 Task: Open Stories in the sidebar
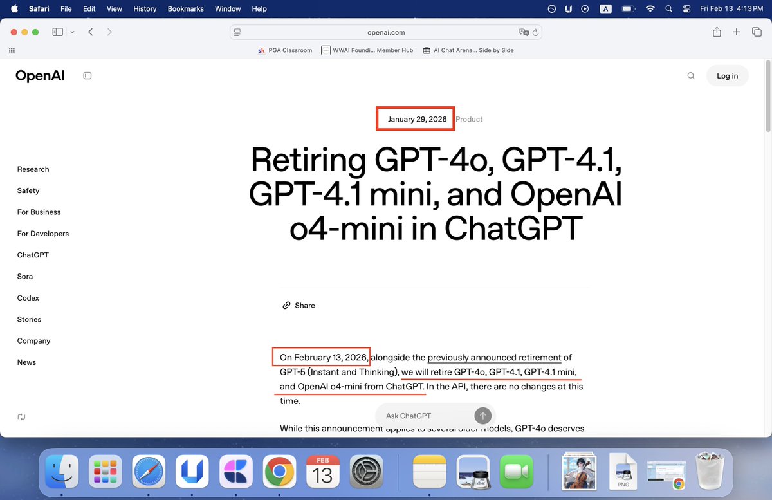[x=29, y=319]
